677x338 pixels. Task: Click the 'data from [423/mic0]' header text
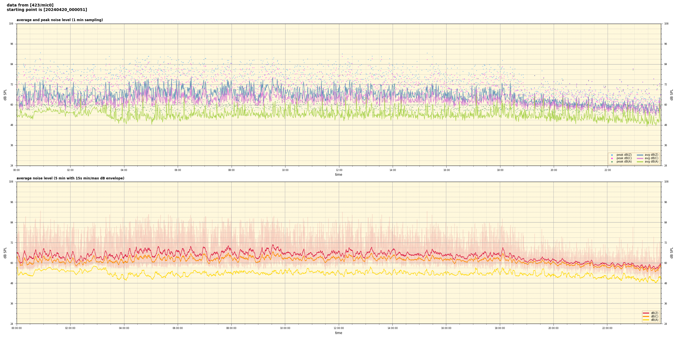[30, 5]
